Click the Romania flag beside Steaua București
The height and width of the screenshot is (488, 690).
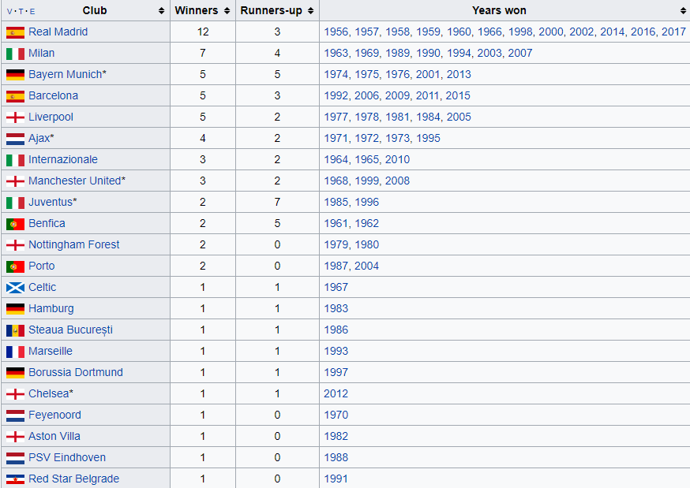click(16, 330)
